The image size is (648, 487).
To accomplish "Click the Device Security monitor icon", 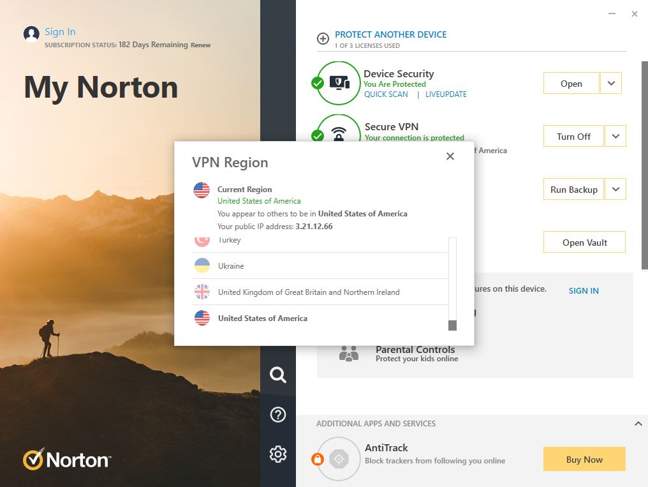I will [339, 83].
